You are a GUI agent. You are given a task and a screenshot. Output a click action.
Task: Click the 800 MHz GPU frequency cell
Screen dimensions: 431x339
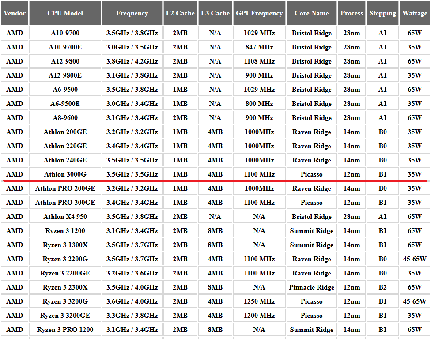click(x=259, y=104)
